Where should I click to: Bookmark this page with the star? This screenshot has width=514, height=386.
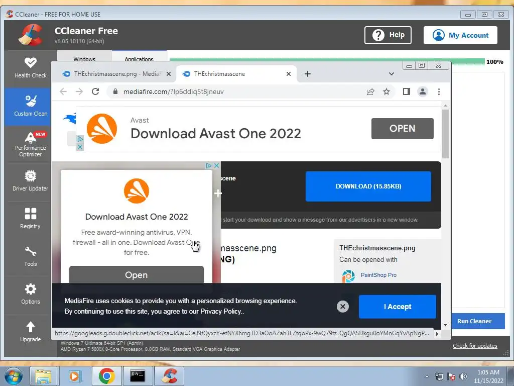(x=387, y=91)
